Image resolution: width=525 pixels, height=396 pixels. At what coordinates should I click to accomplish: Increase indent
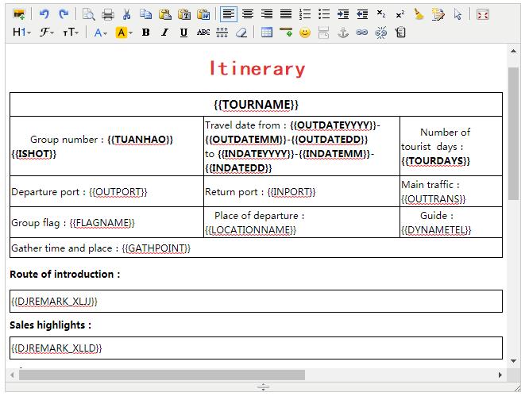(x=343, y=14)
